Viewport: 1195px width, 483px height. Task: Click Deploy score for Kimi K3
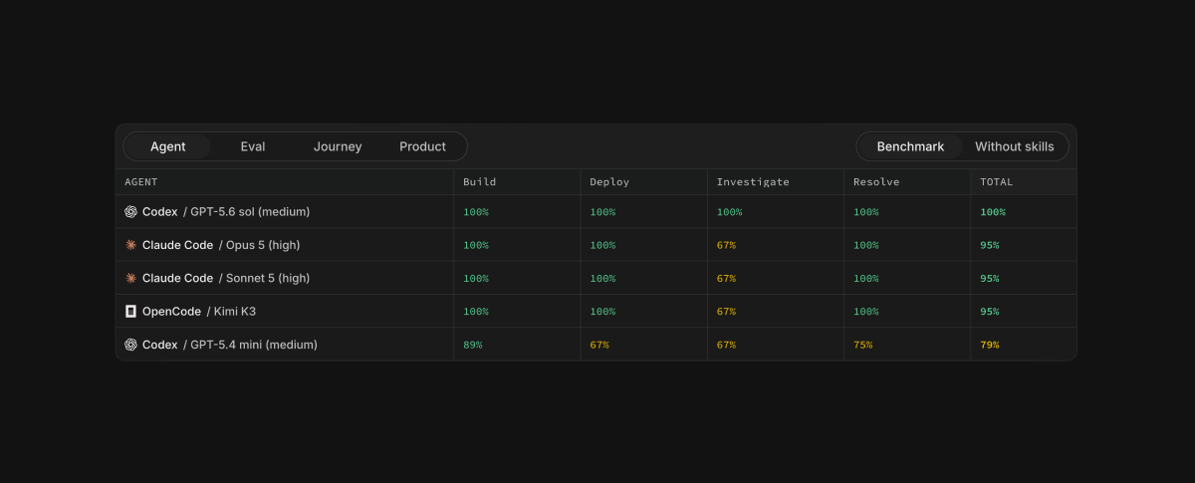602,311
